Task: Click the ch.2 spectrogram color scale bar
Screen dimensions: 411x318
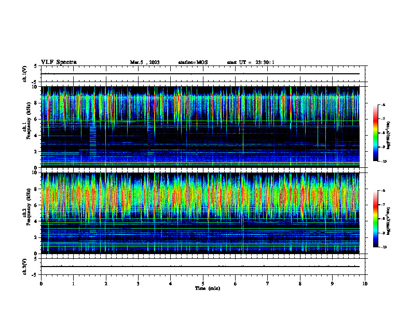Action: pos(376,219)
